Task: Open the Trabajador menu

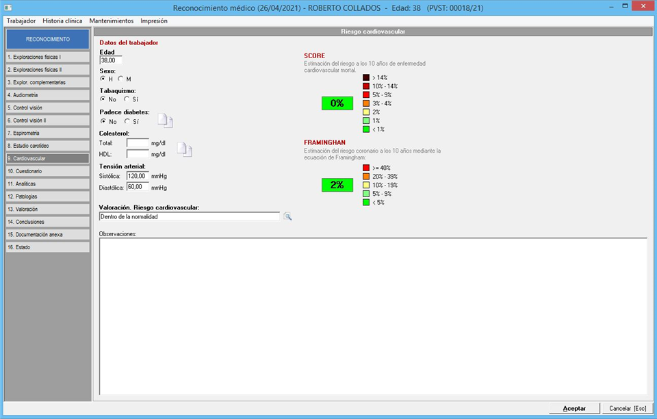Action: coord(21,21)
